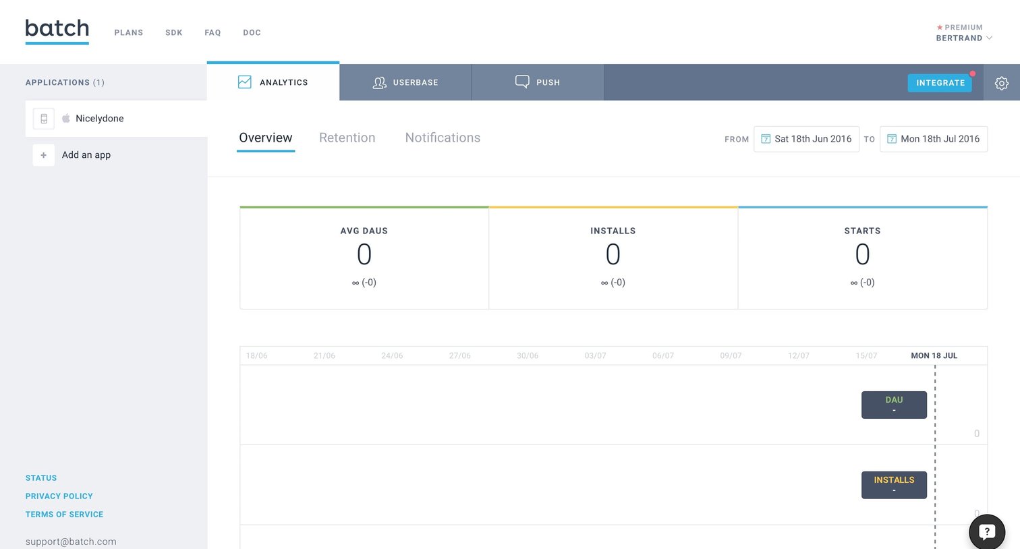
Task: Select the Nicelydone application
Action: click(116, 119)
